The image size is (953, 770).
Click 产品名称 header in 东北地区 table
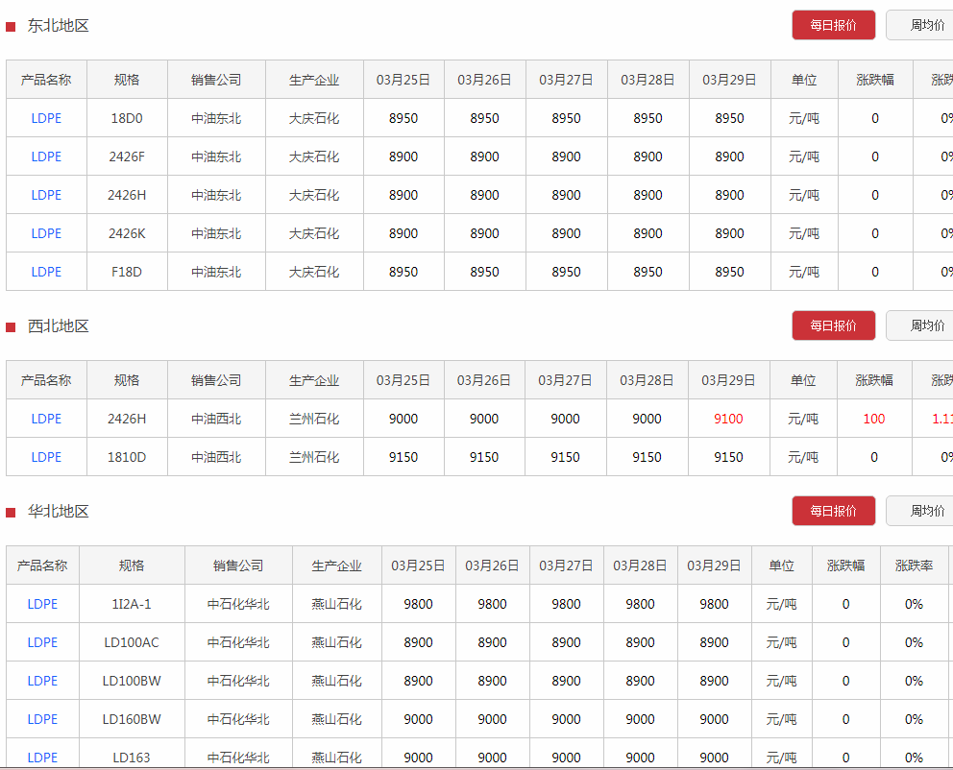coord(46,80)
